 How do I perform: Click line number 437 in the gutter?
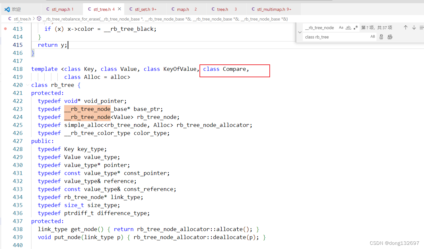point(18,221)
